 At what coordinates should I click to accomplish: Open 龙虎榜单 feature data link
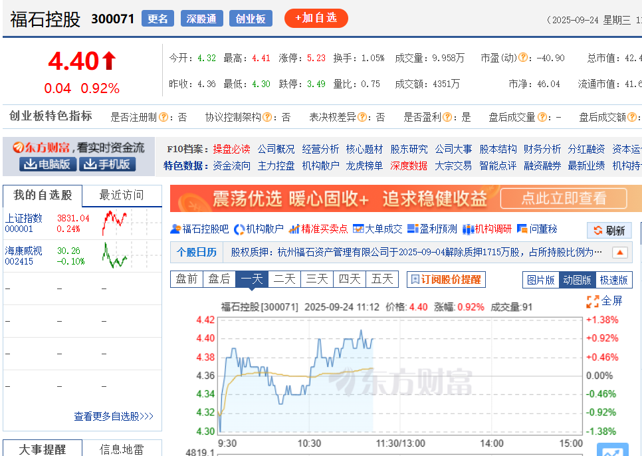tap(364, 166)
